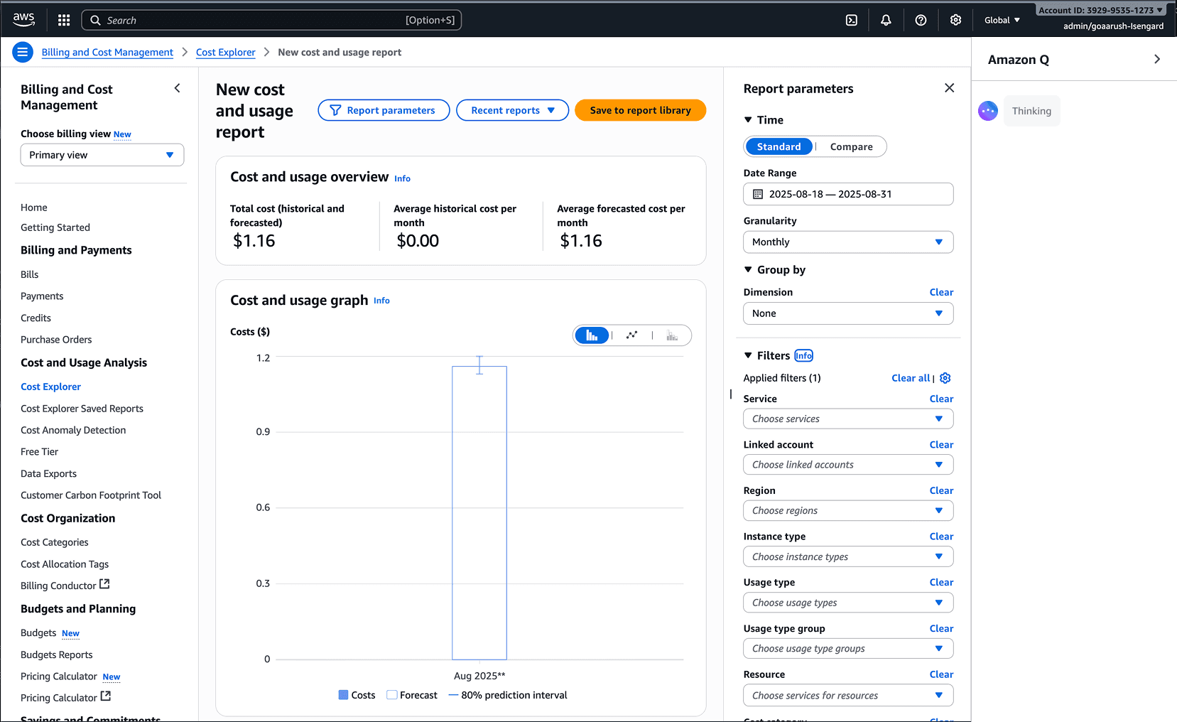Open the settings gear in top bar

(955, 20)
